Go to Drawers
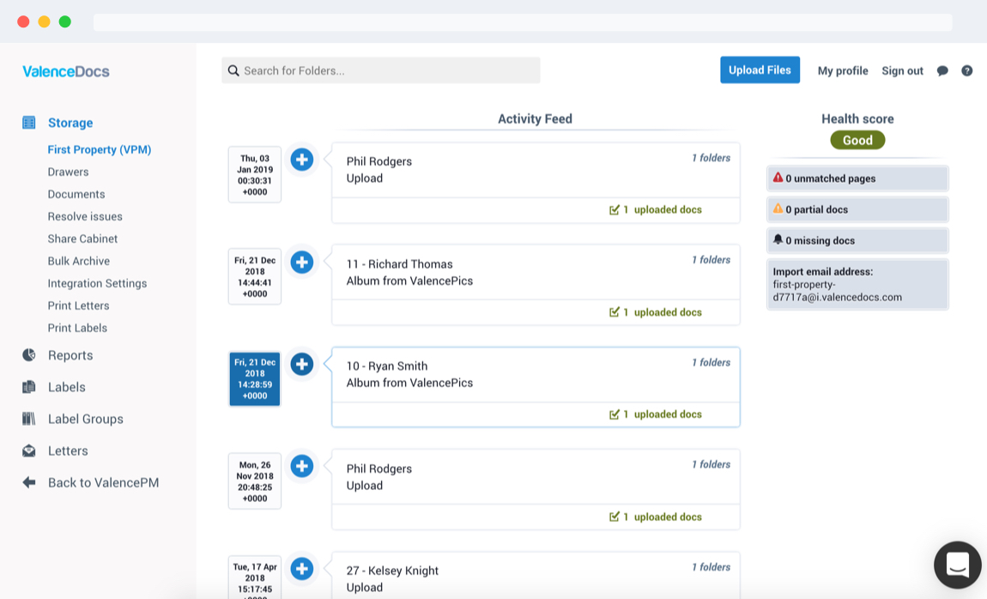Viewport: 987px width, 599px height. [x=68, y=172]
